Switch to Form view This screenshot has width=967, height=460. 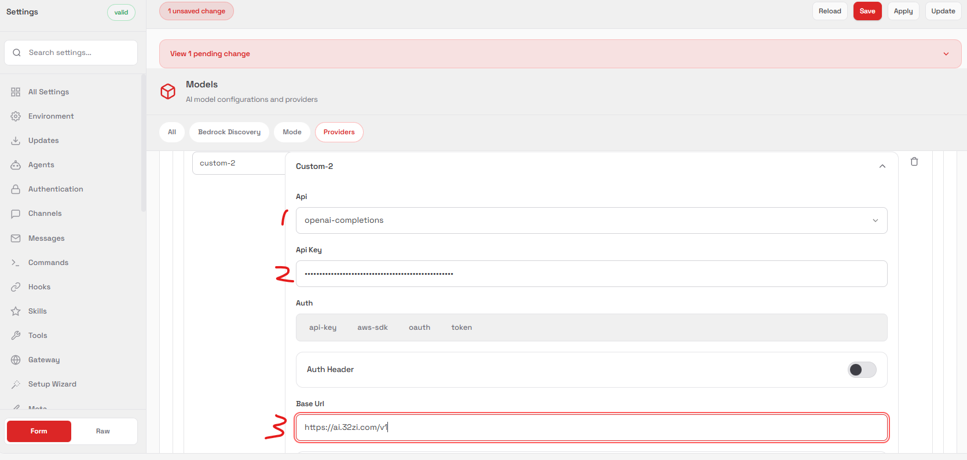pyautogui.click(x=39, y=431)
